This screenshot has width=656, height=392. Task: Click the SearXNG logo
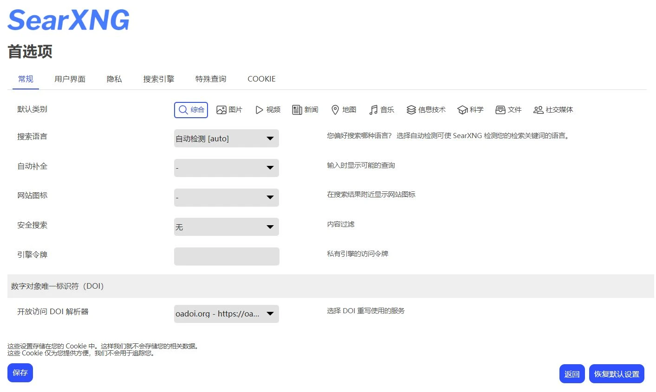[x=68, y=21]
